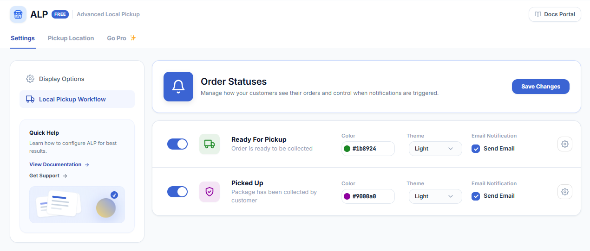Click the bell icon in Order Statuses header

click(178, 87)
